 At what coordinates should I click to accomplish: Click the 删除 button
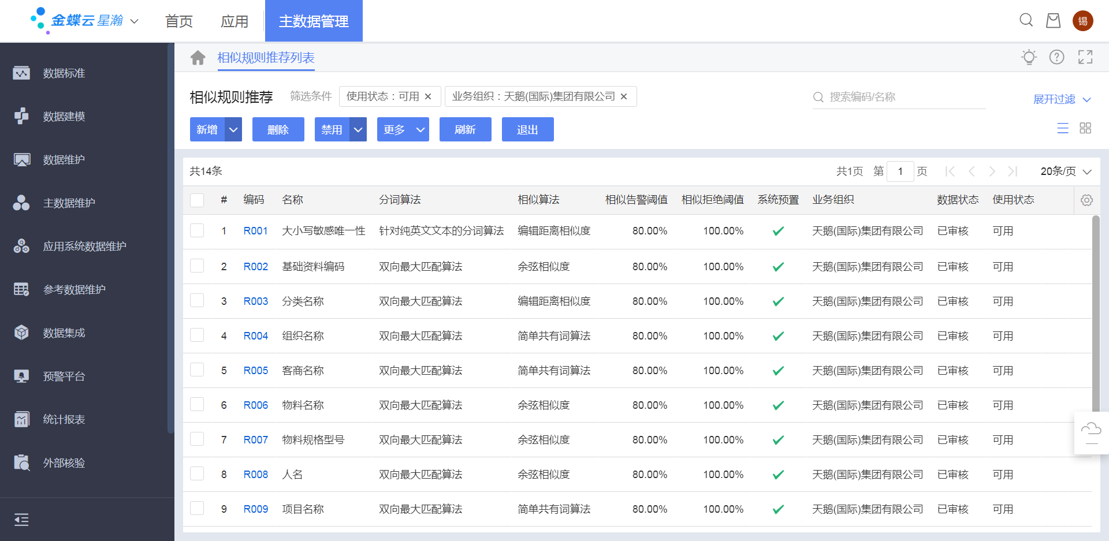click(x=278, y=129)
